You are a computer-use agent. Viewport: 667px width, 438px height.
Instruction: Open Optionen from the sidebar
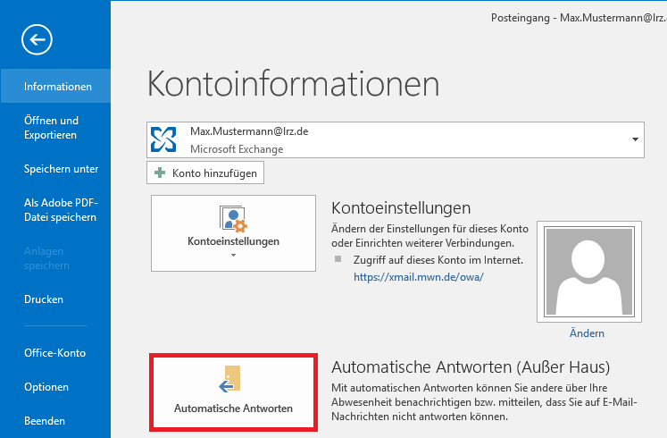click(x=46, y=387)
